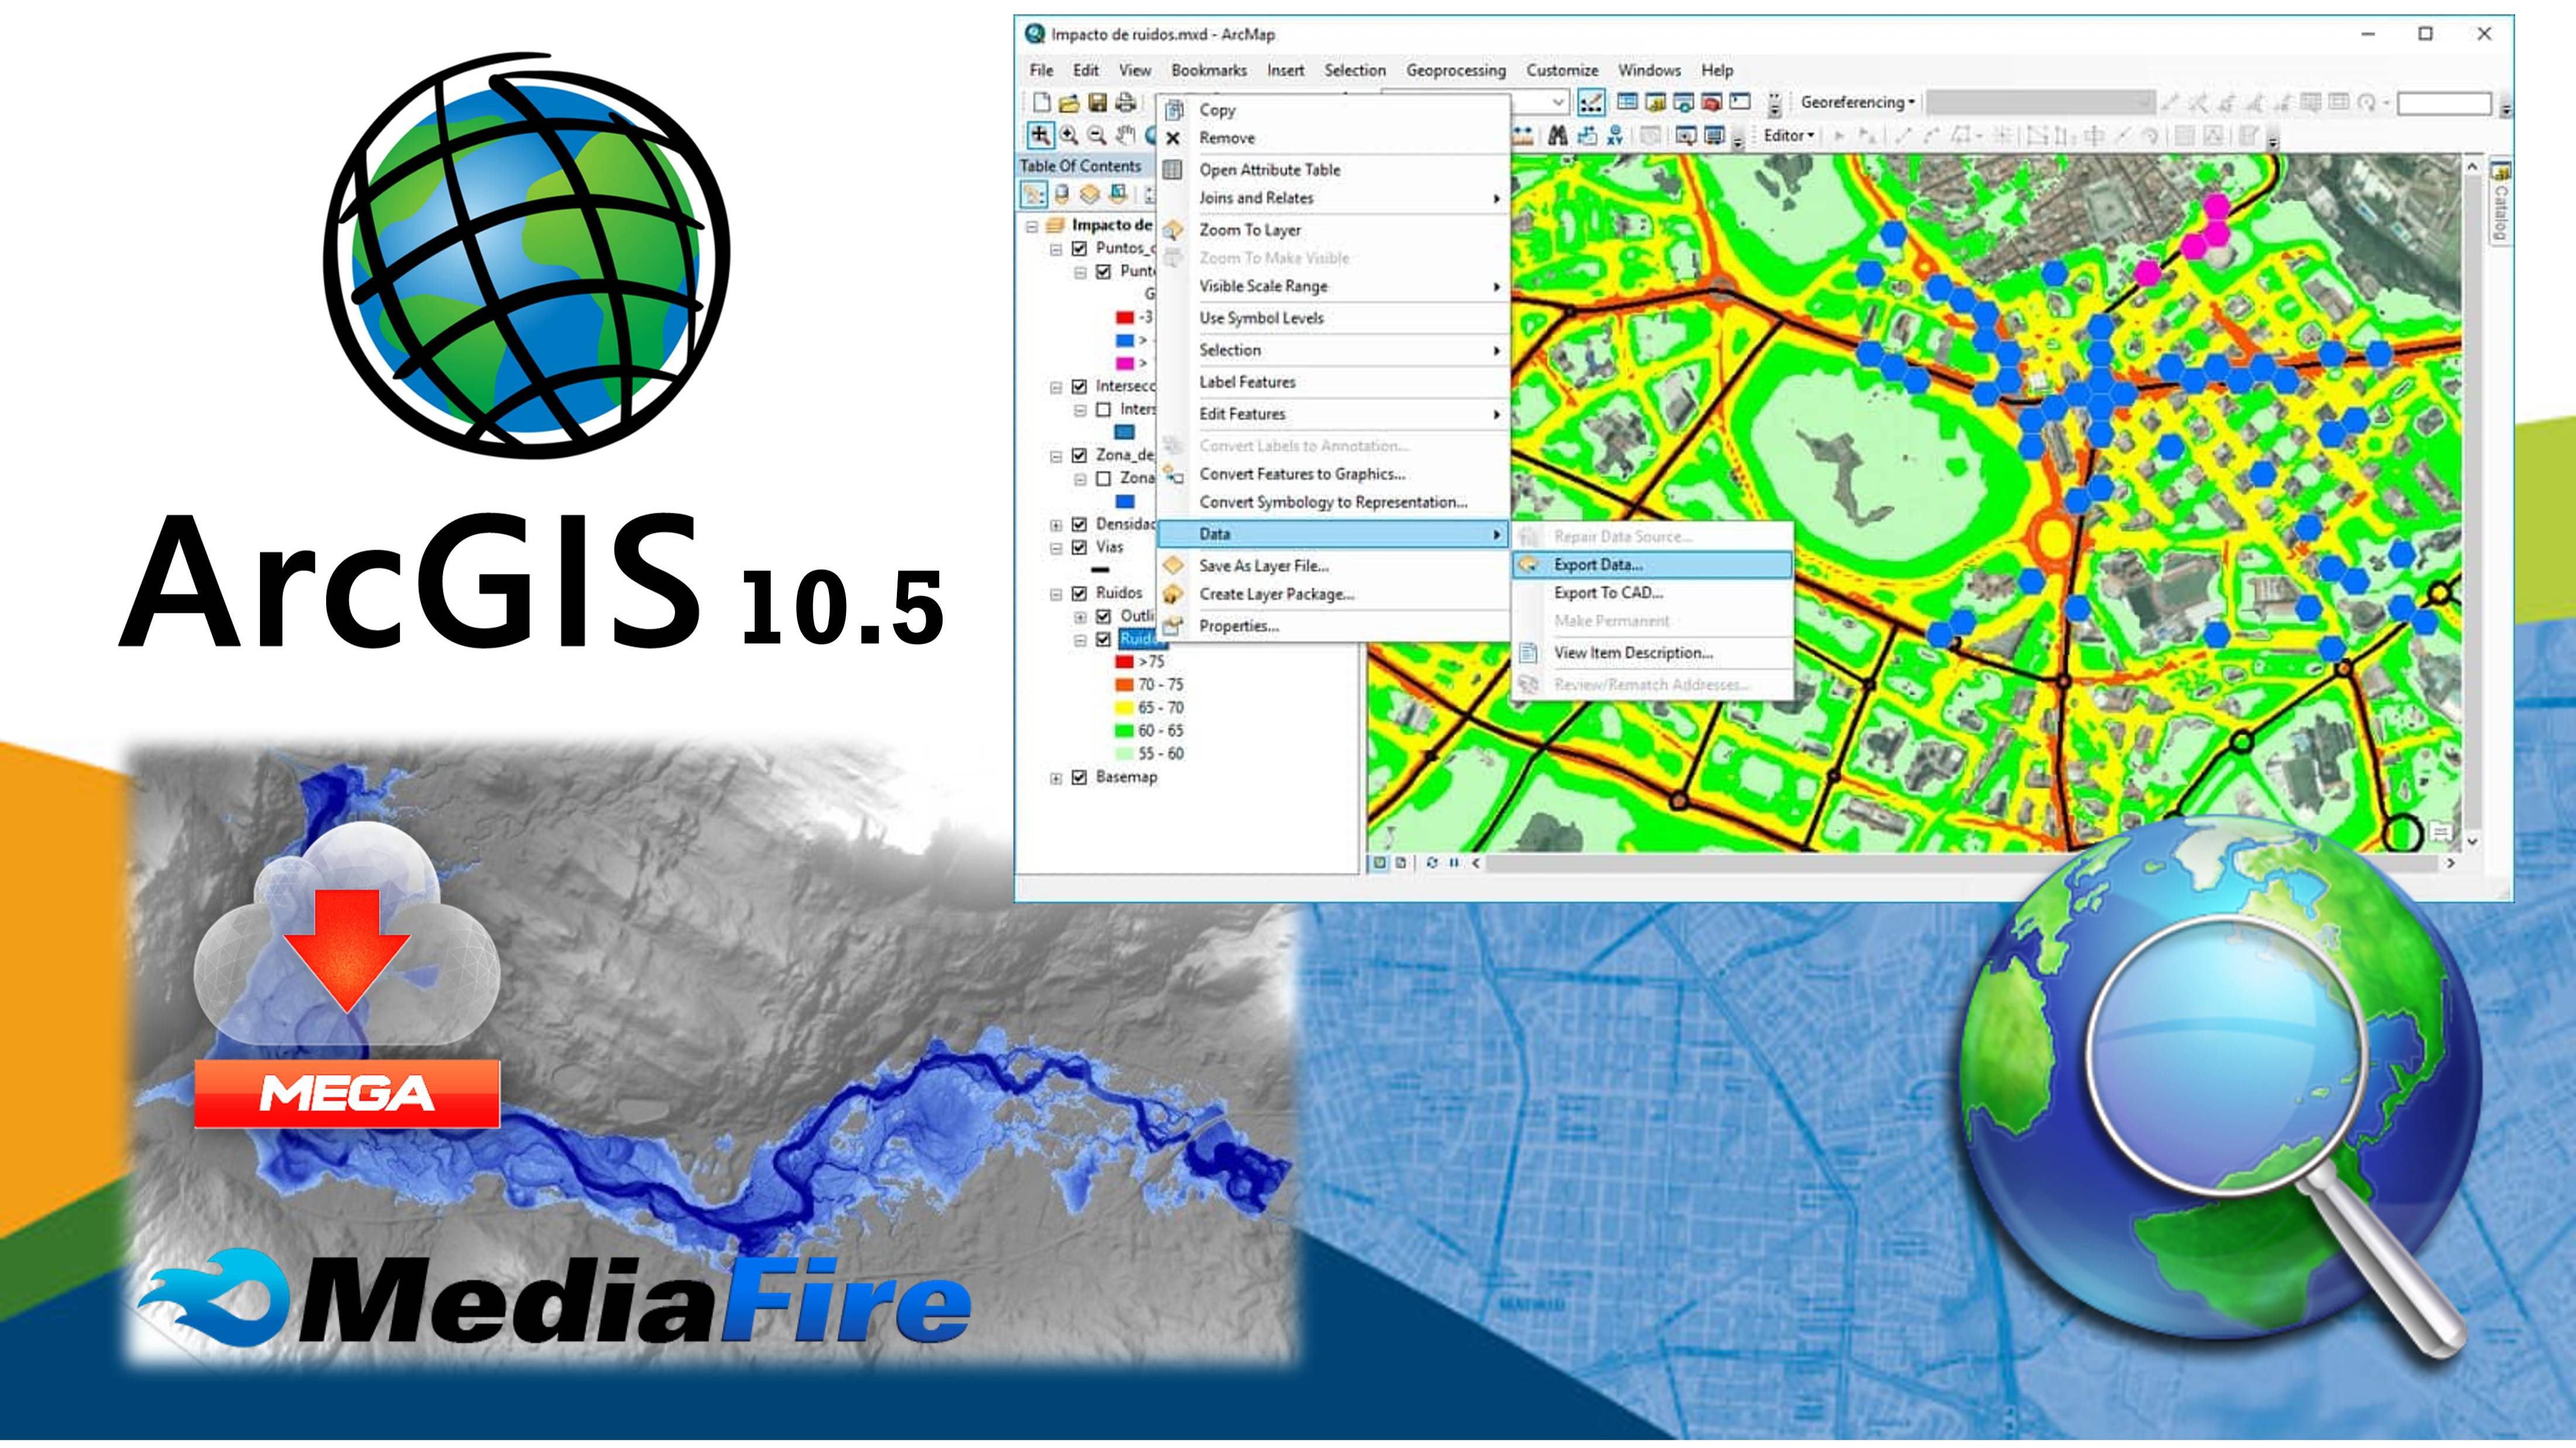This screenshot has width=2576, height=1448.
Task: Toggle the Intersecc layer checkbox
Action: 1079,386
